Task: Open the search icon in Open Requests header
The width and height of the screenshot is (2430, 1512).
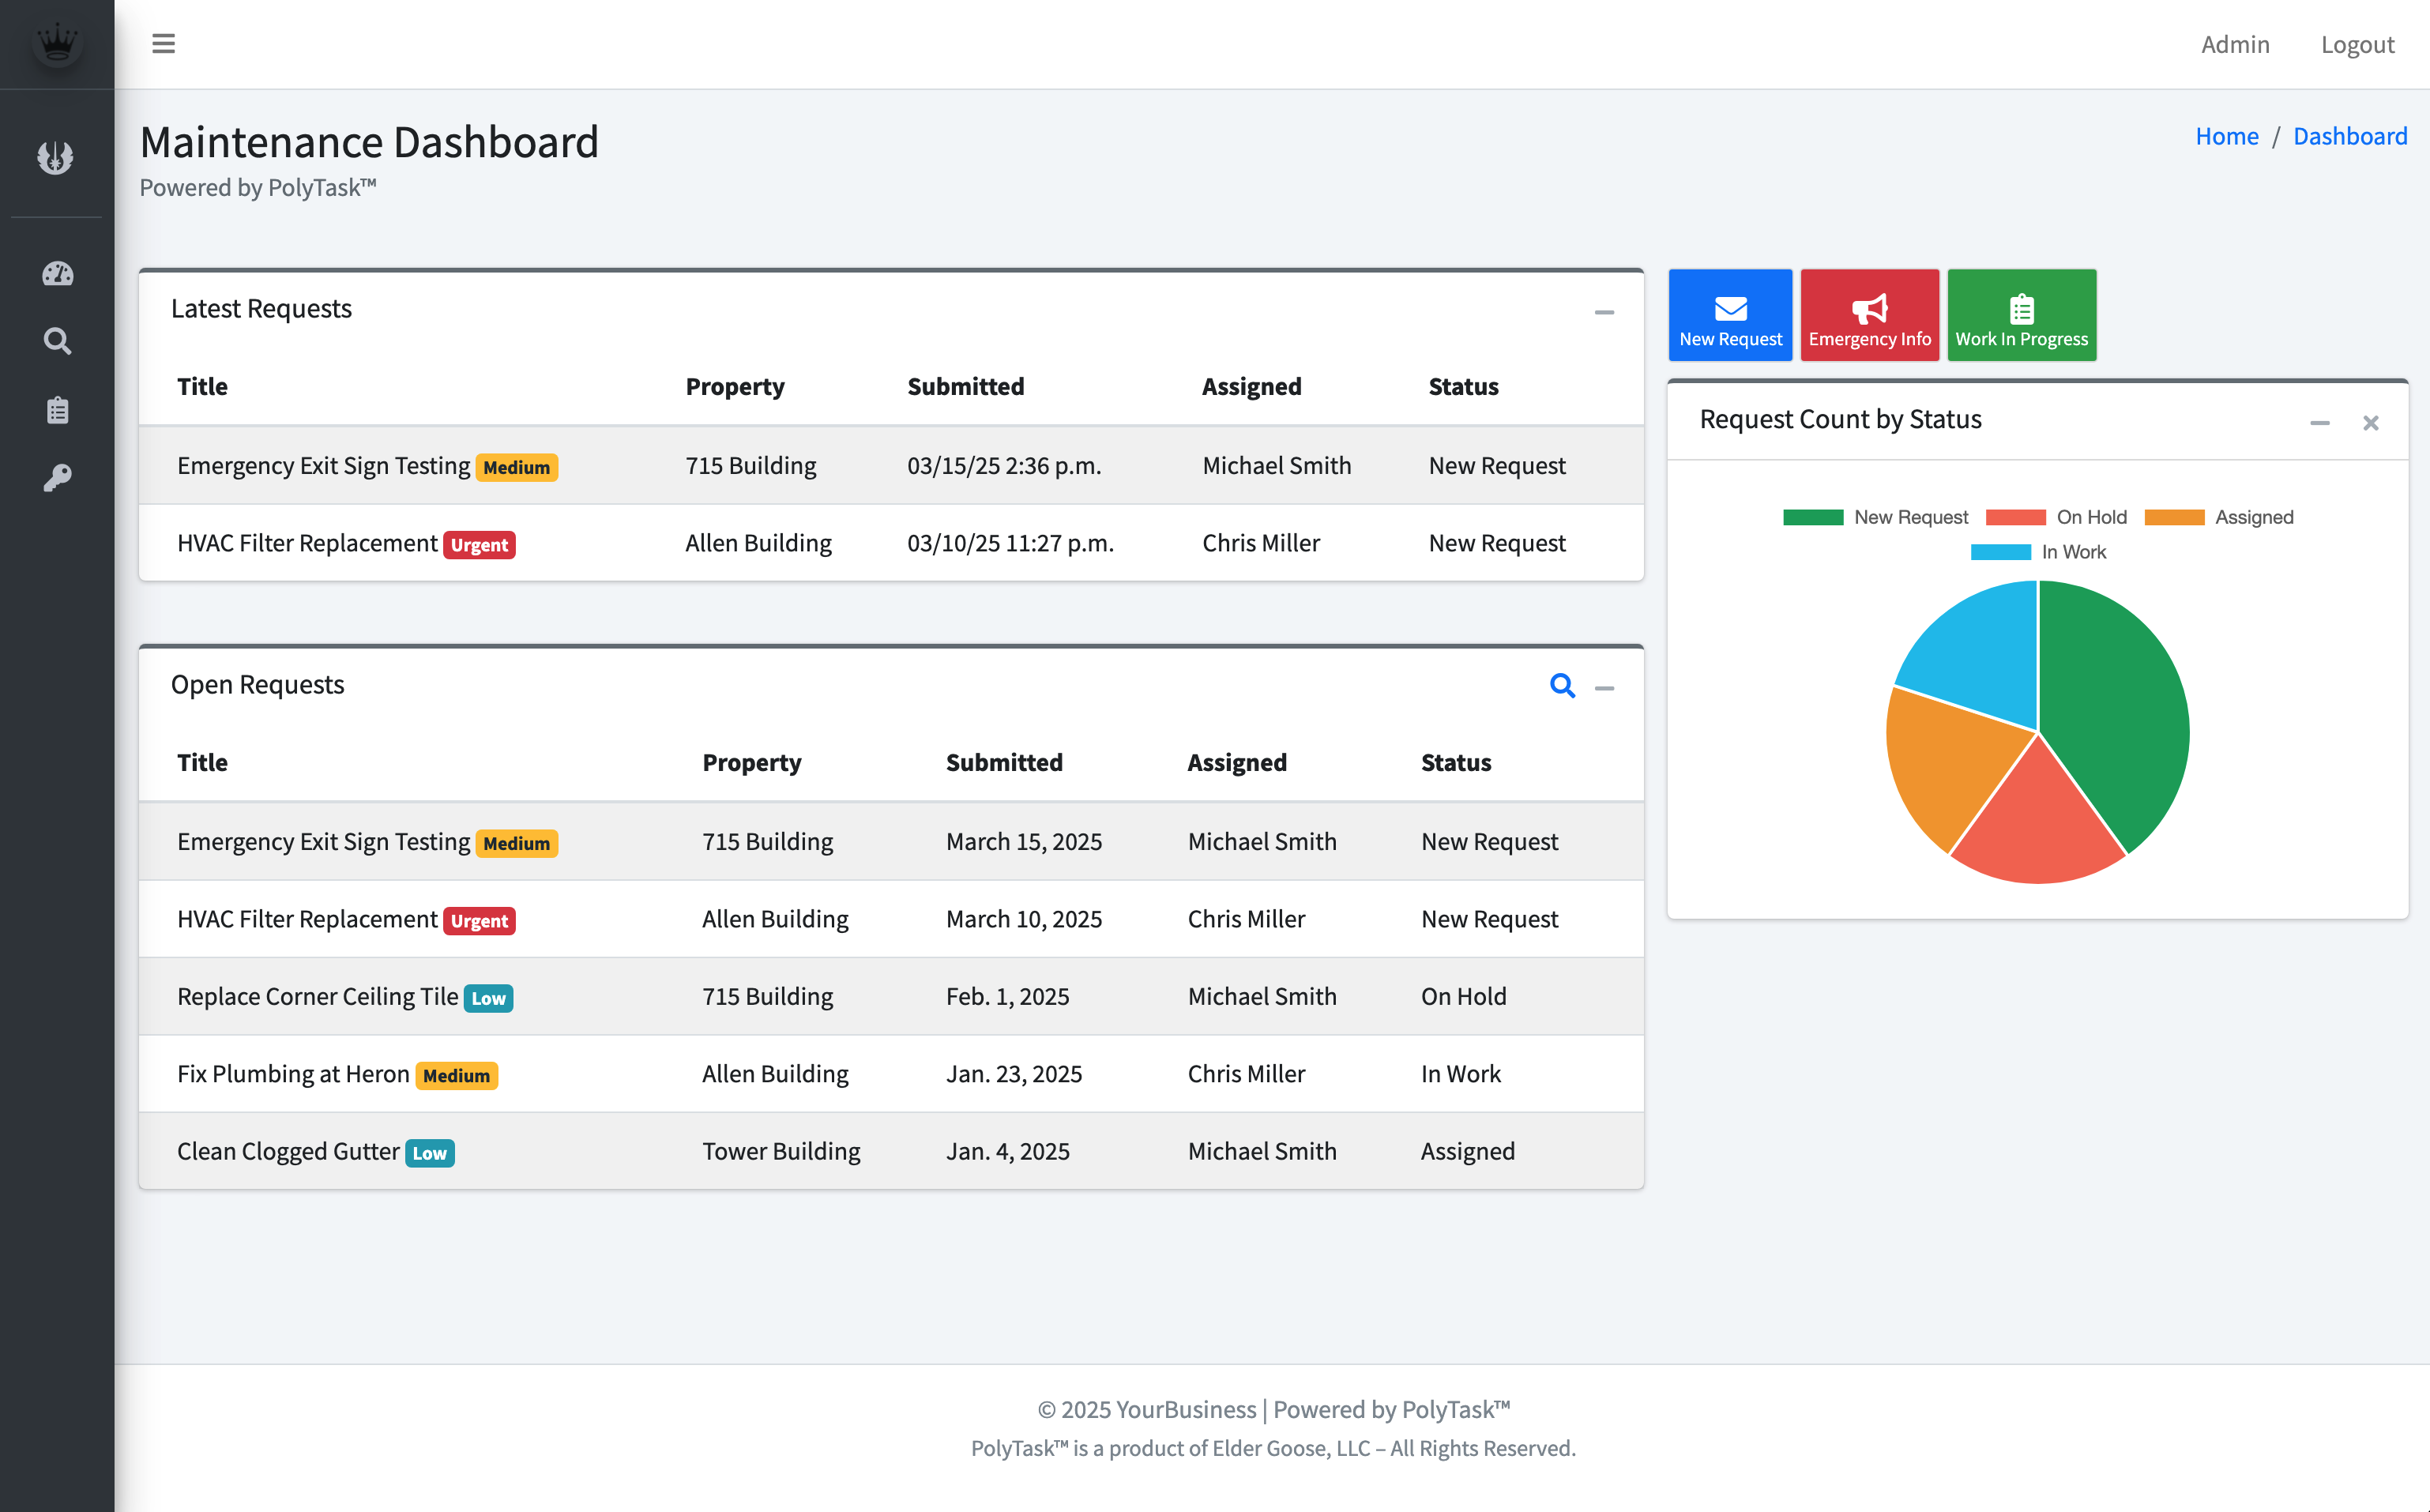Action: pos(1563,687)
